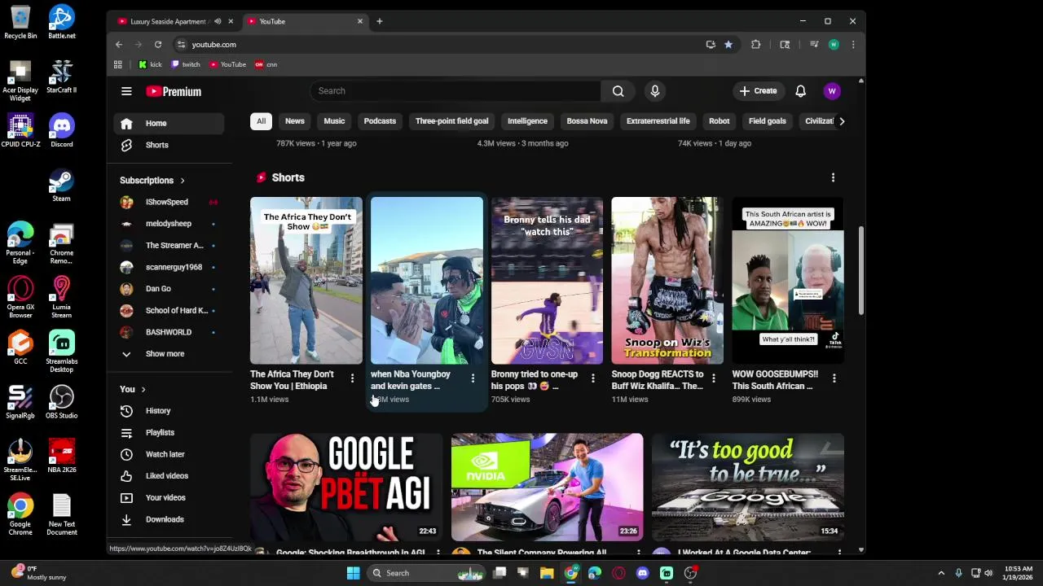Open a new browser tab
The width and height of the screenshot is (1043, 586).
379,21
